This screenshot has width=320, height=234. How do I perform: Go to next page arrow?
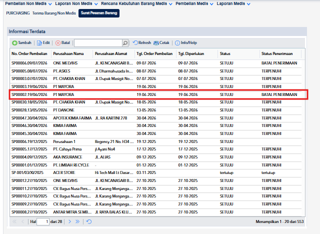[x=69, y=221]
